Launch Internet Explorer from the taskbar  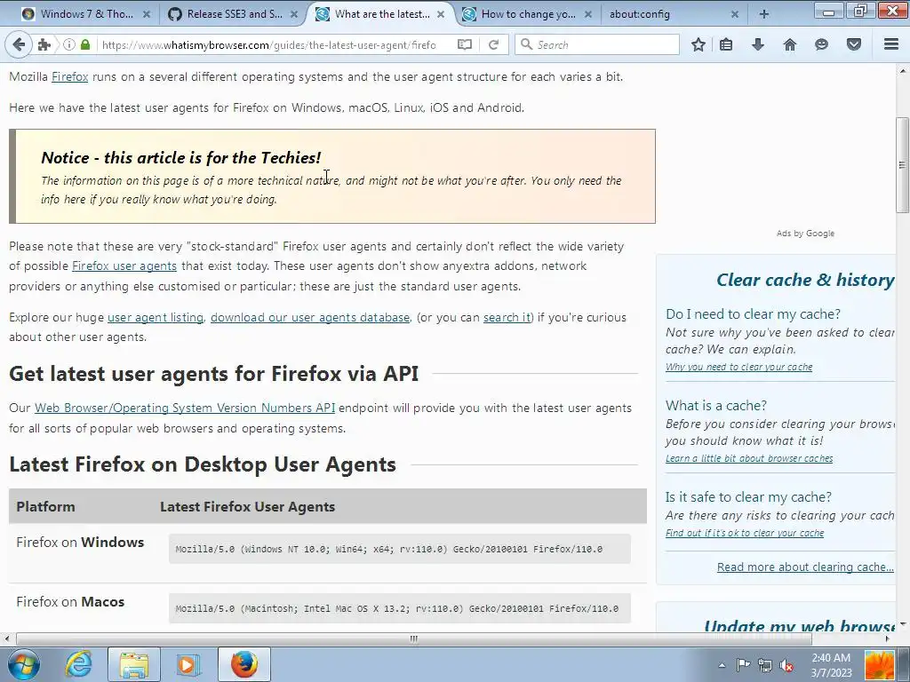click(x=78, y=664)
